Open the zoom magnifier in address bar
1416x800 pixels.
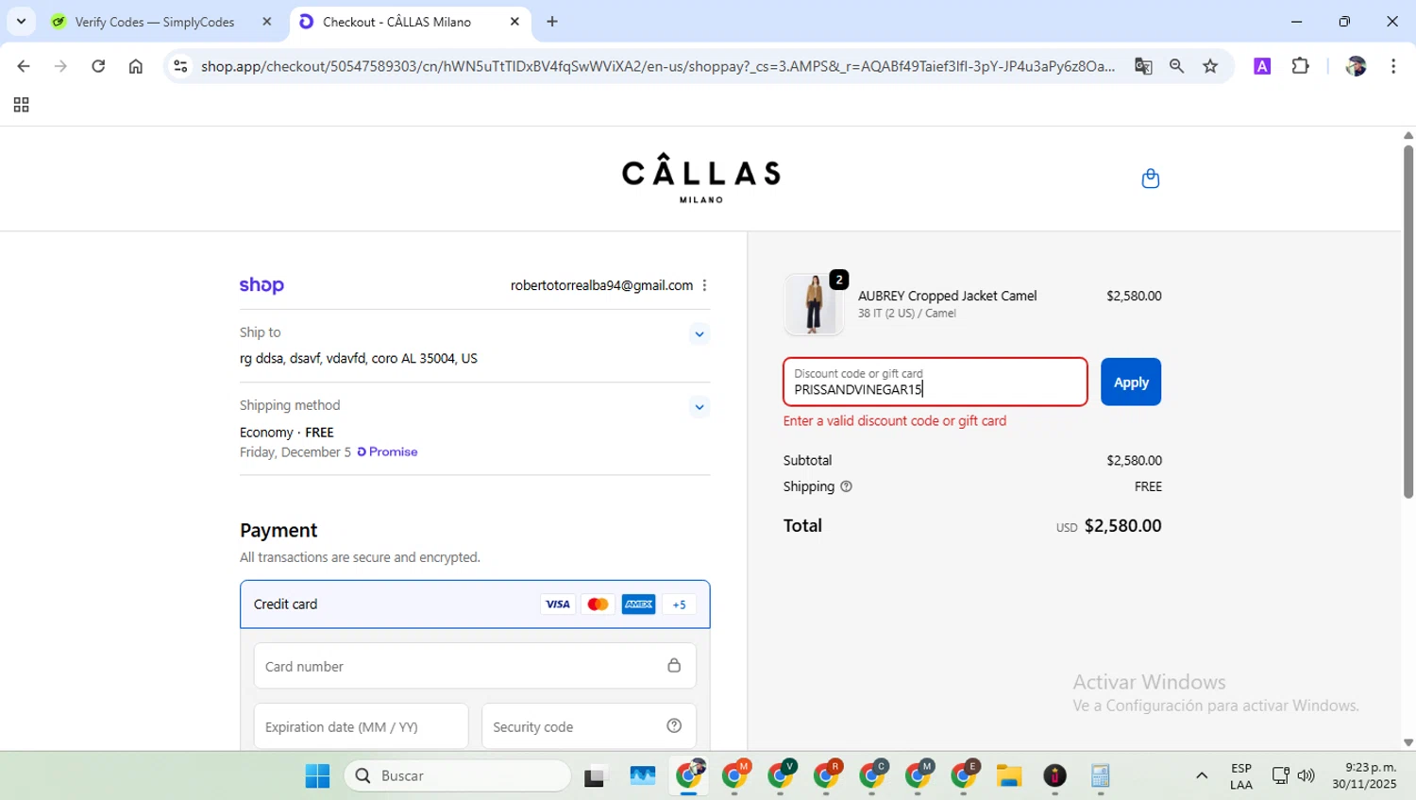1176,66
